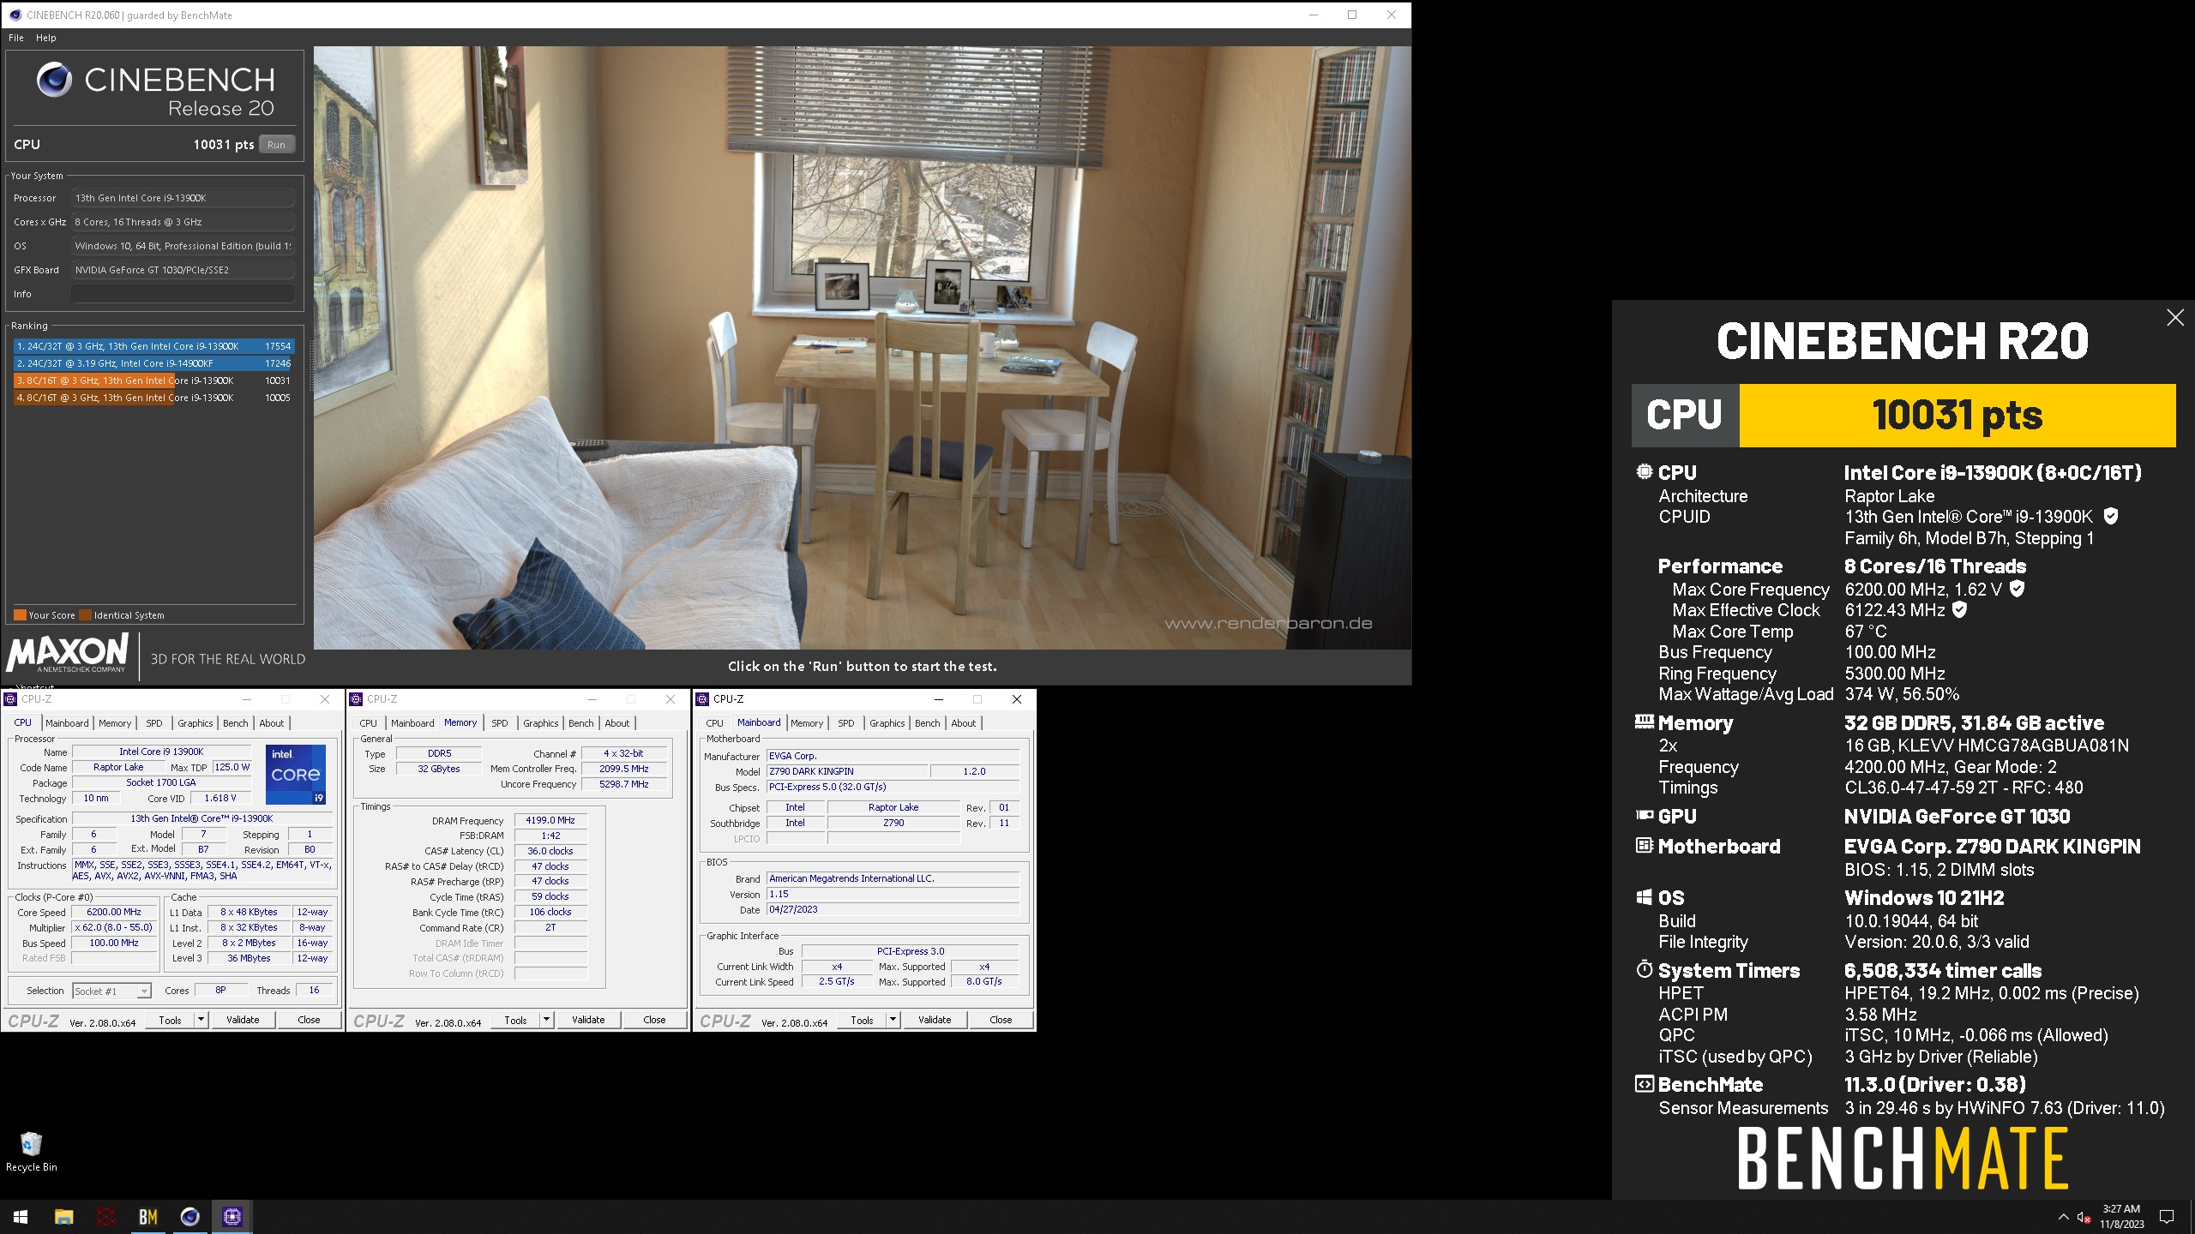Click Validate in Memory CPU-Z window
This screenshot has height=1234, width=2195.
pyautogui.click(x=588, y=1020)
